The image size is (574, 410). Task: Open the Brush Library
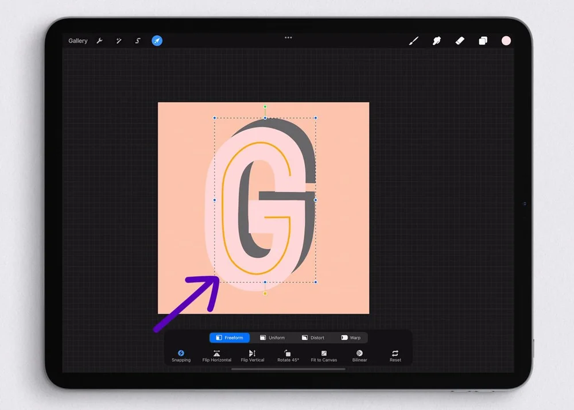click(x=413, y=41)
